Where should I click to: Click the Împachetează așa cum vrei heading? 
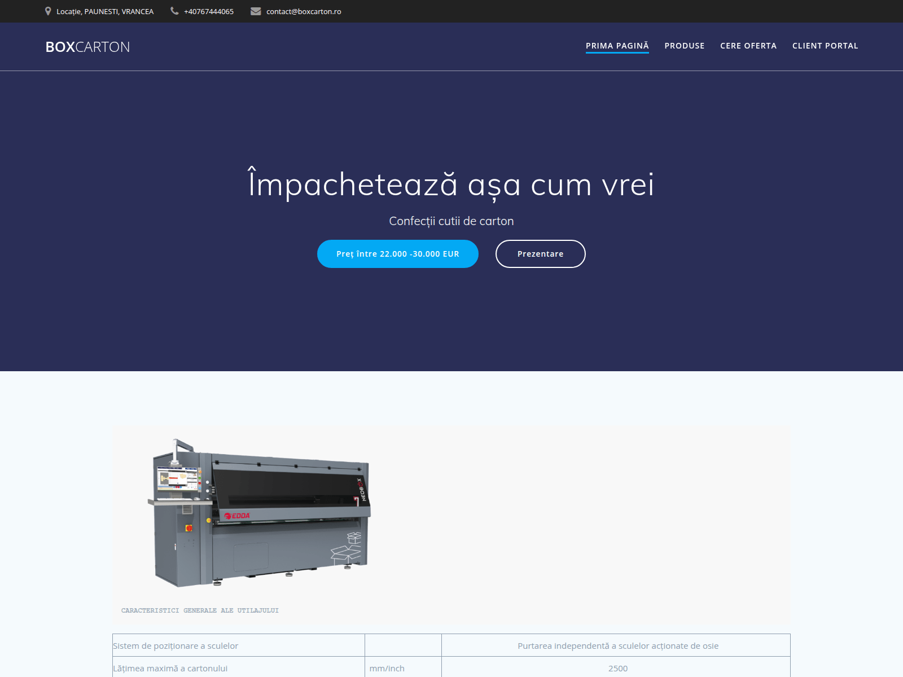(451, 183)
